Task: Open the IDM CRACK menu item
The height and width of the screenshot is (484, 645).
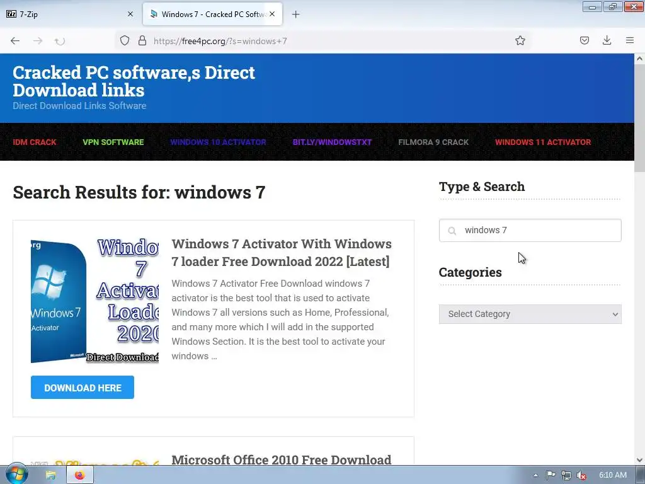Action: coord(35,142)
